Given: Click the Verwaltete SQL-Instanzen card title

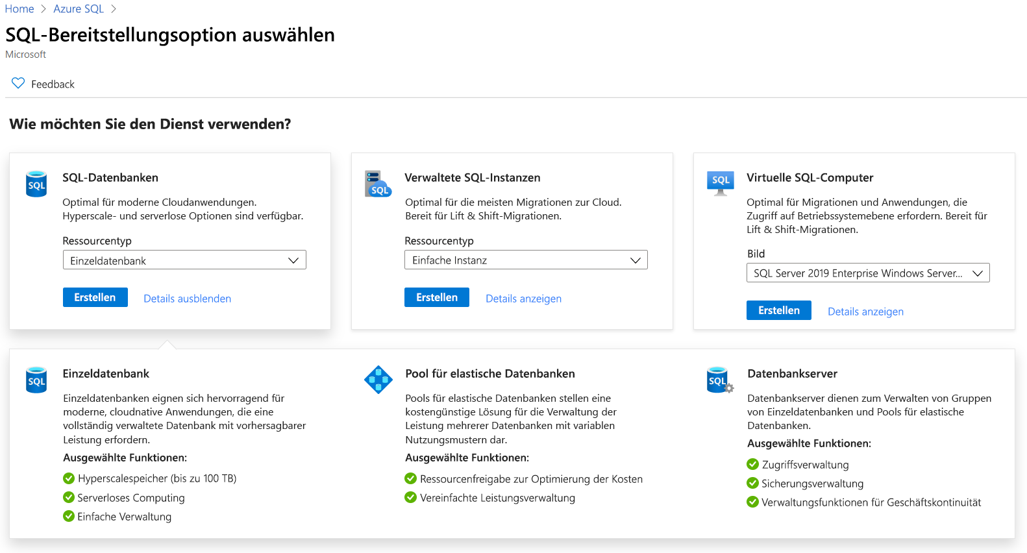Looking at the screenshot, I should [473, 178].
